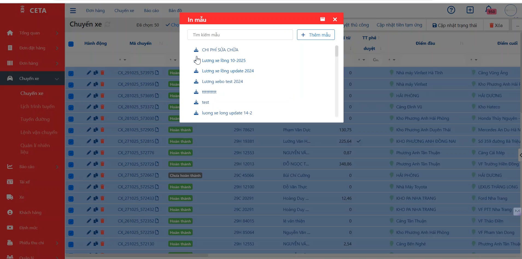
Task: Toggle checkbox for trip CX_261025_572352
Action: tap(71, 222)
